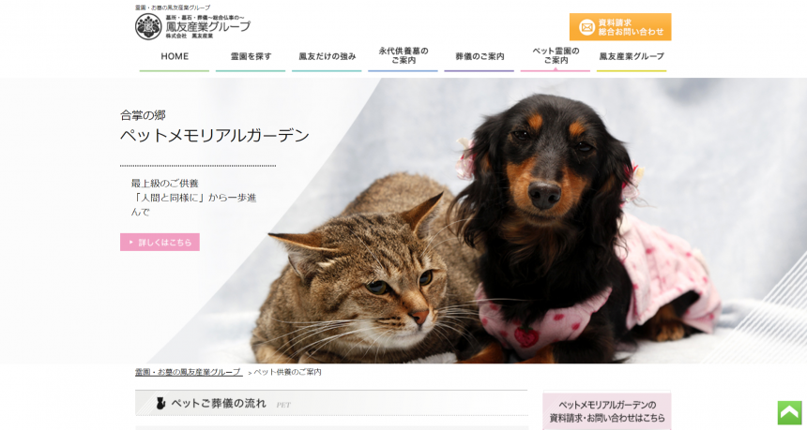Click the ペットご葬儀の流れ section heading
Screen dimensions: 807x430
219,403
